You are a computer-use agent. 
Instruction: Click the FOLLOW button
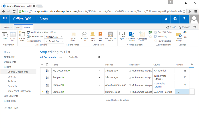(x=184, y=27)
